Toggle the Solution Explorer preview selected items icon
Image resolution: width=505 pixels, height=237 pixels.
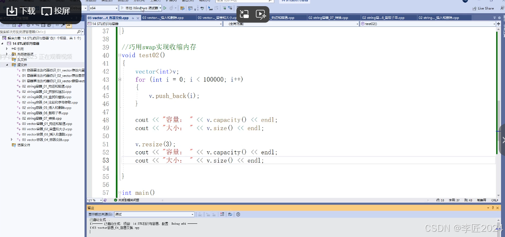(x=69, y=25)
